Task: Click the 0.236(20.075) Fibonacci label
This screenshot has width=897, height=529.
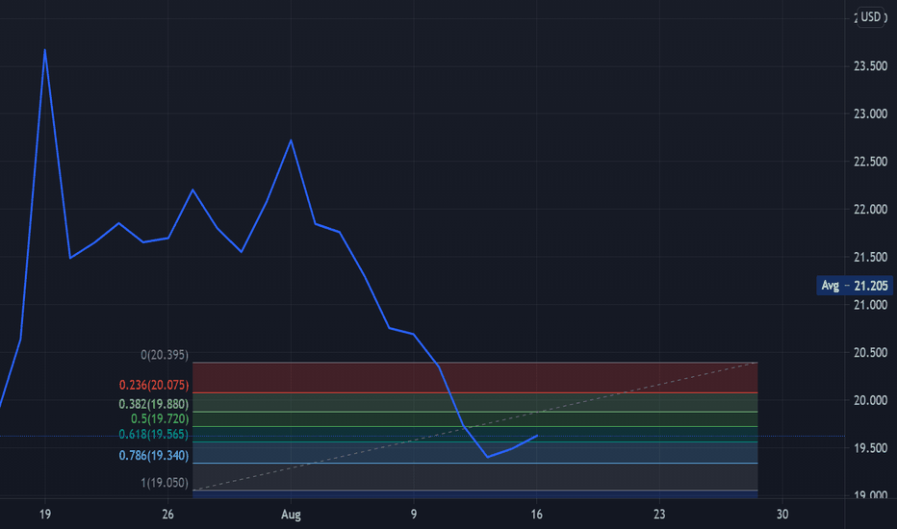Action: pos(153,386)
